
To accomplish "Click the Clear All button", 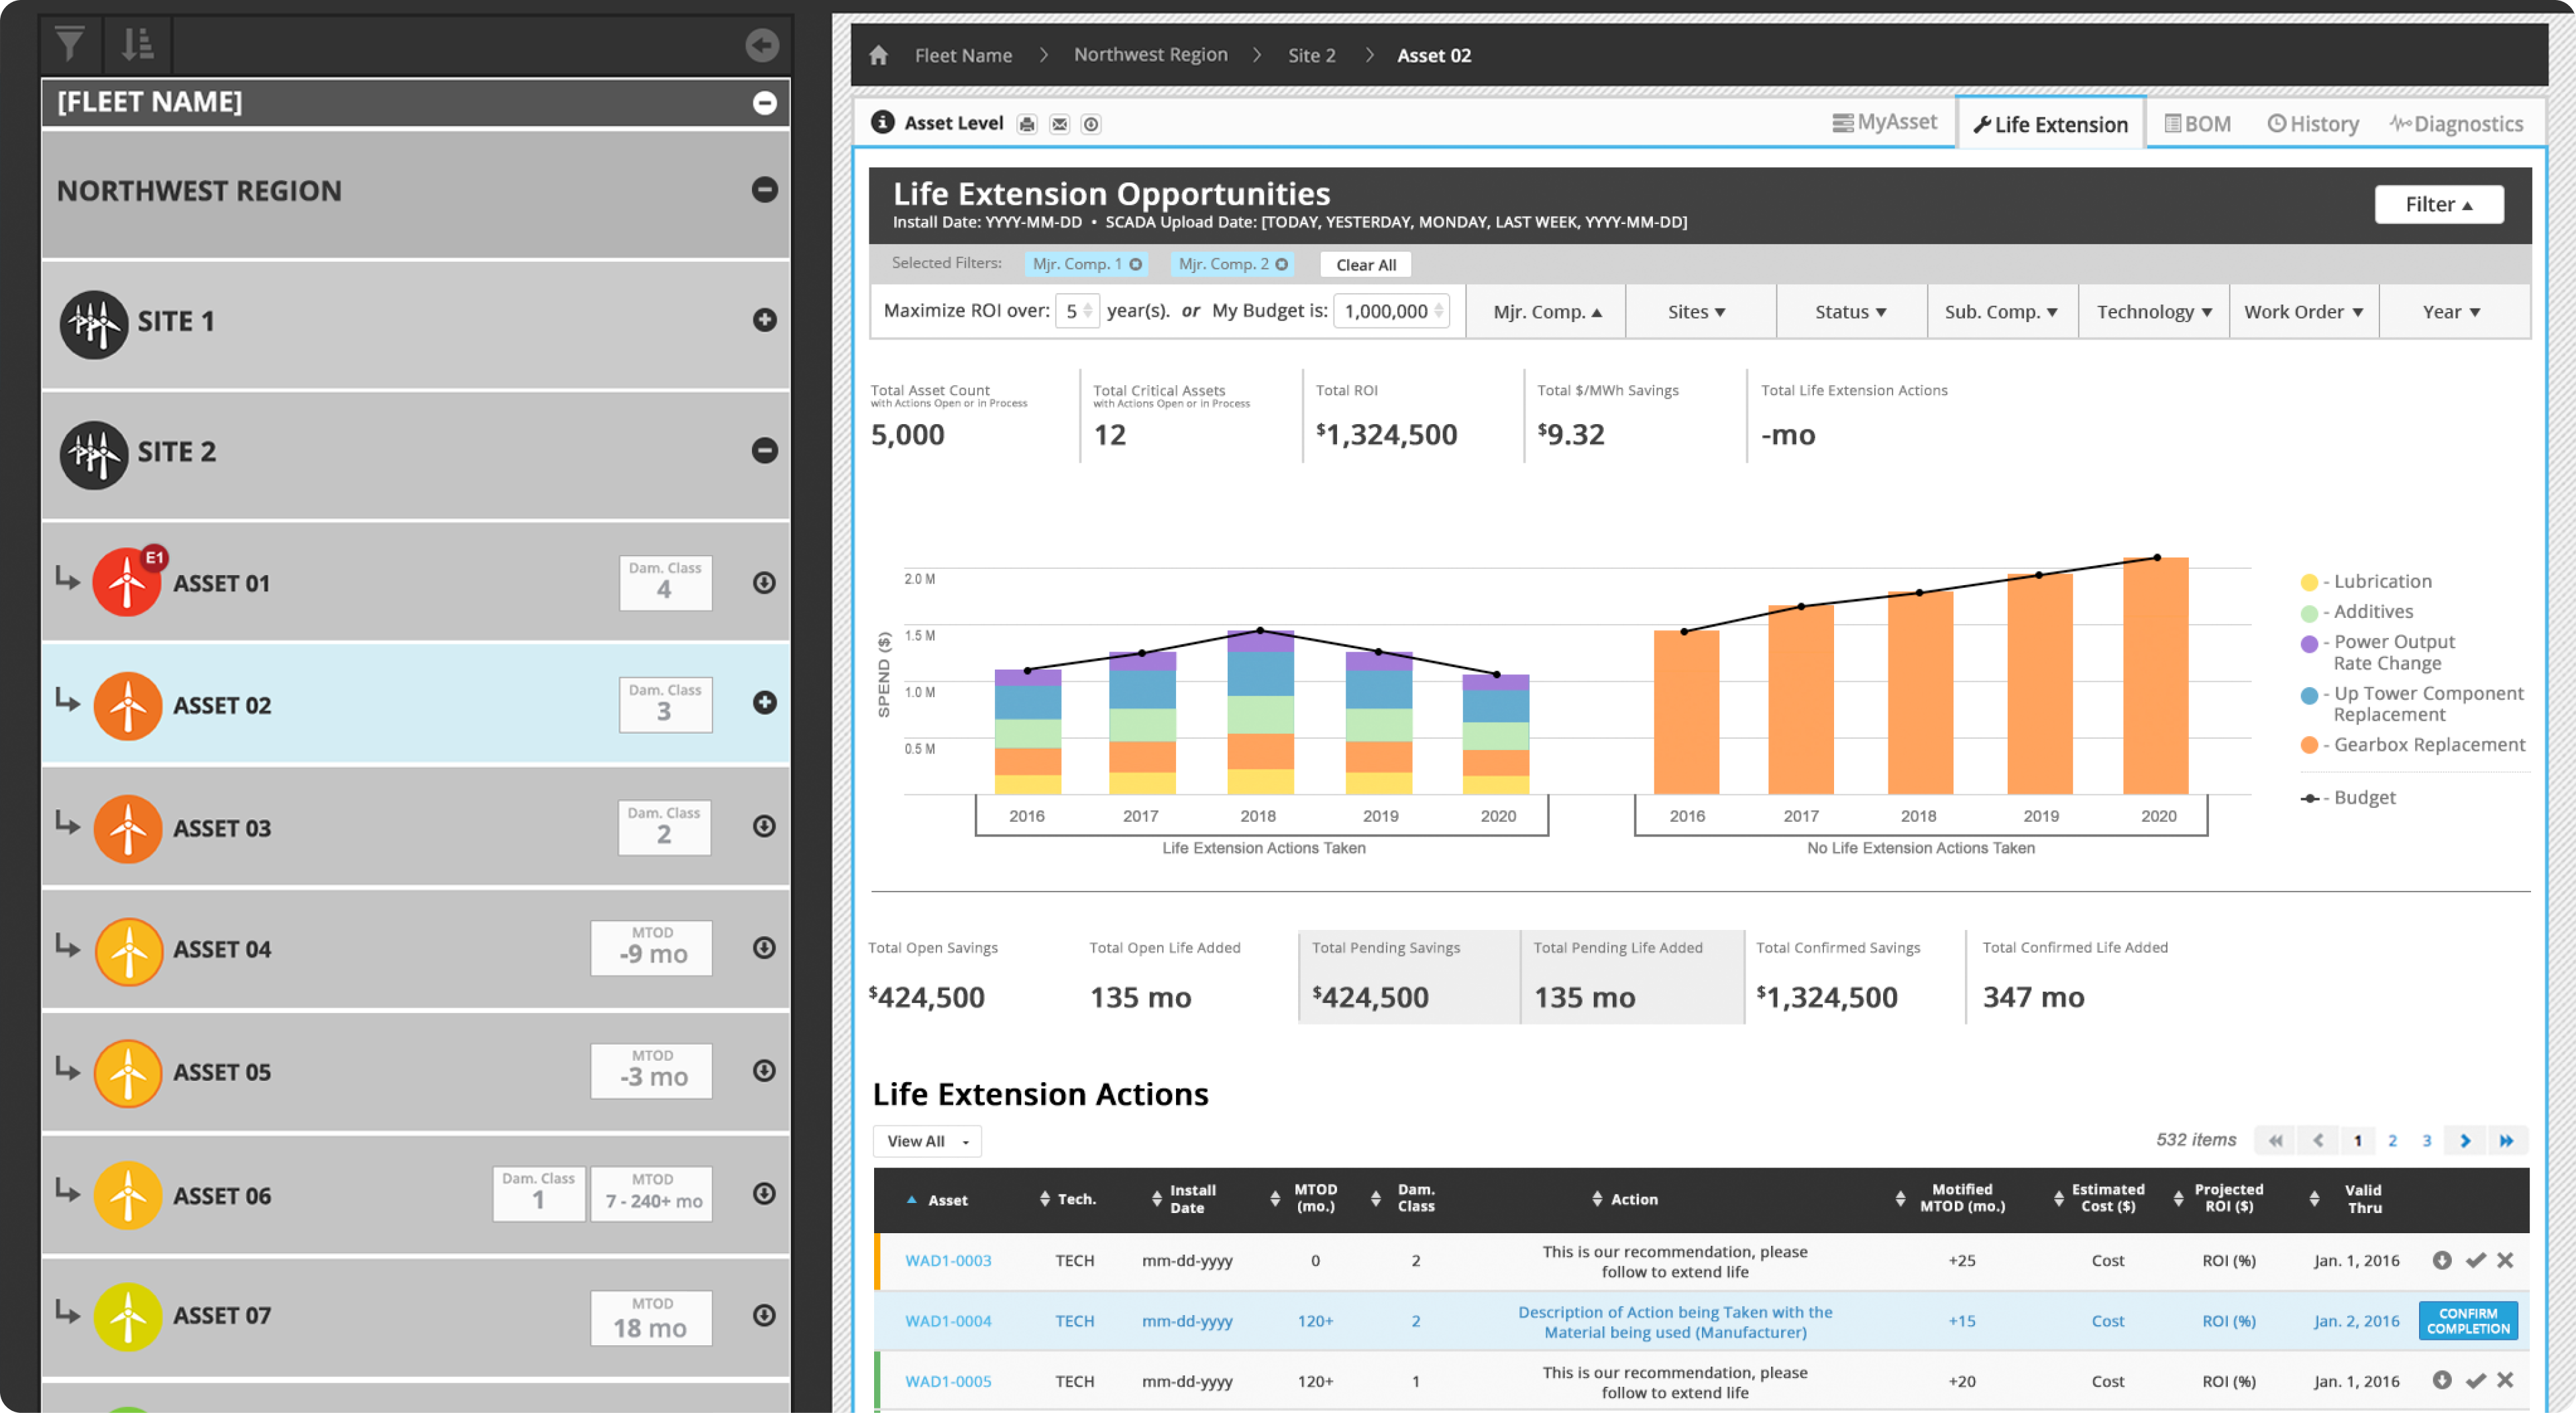I will 1365,264.
